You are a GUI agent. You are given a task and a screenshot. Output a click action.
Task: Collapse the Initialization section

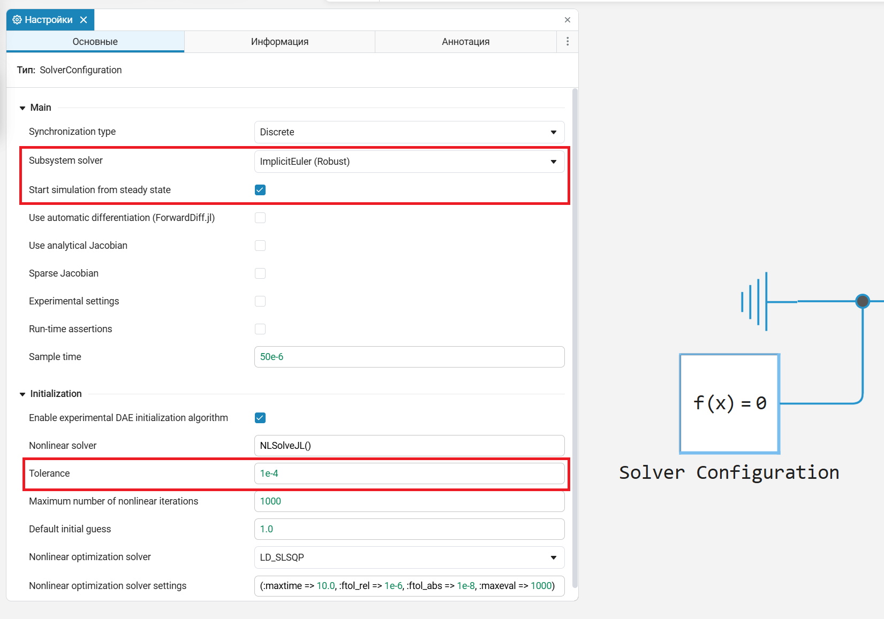[22, 394]
